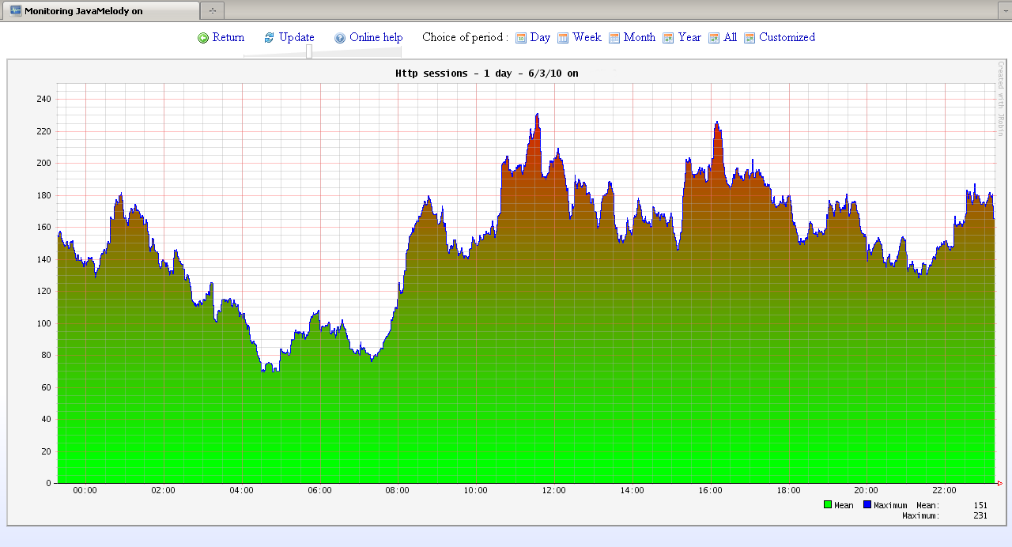Switch to the Year period link
The height and width of the screenshot is (547, 1012).
689,37
